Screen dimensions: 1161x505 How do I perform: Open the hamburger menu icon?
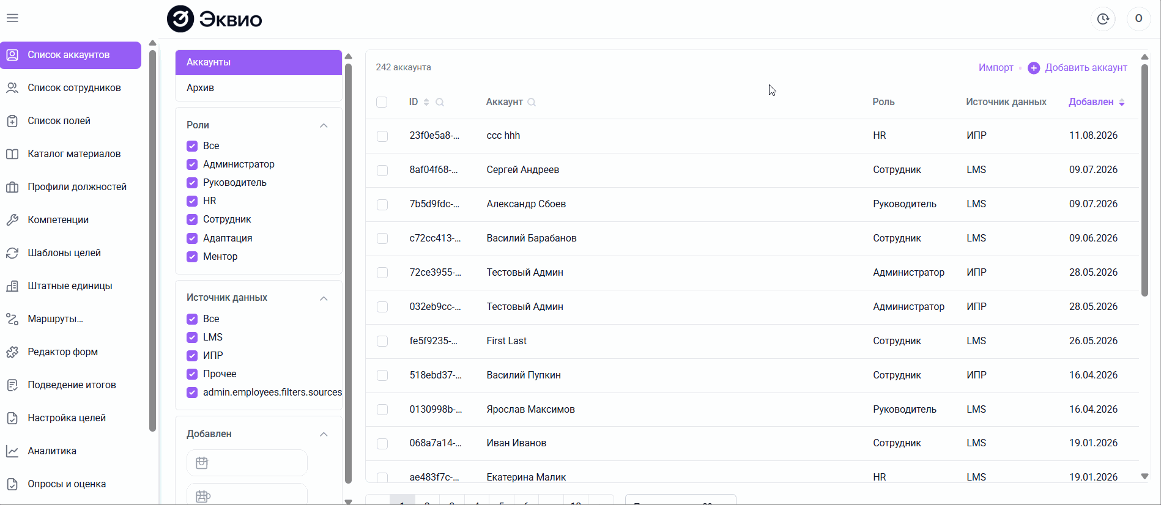12,18
